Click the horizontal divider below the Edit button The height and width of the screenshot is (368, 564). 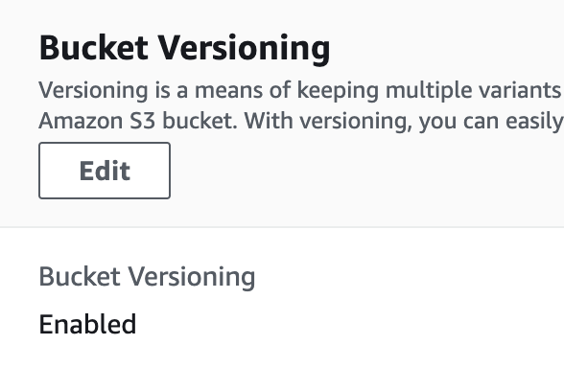(282, 227)
